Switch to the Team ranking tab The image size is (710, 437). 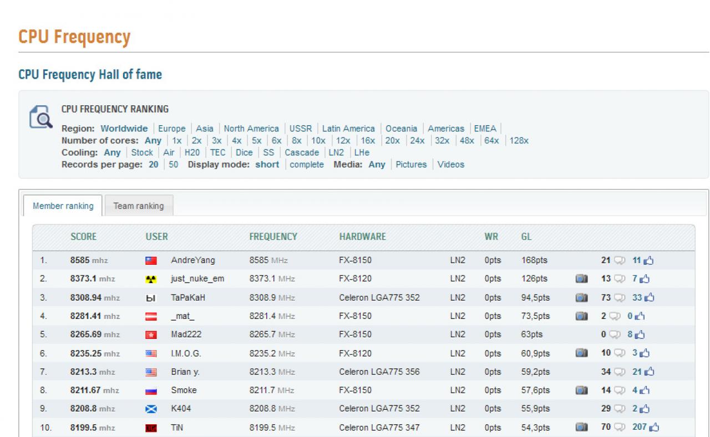[139, 206]
